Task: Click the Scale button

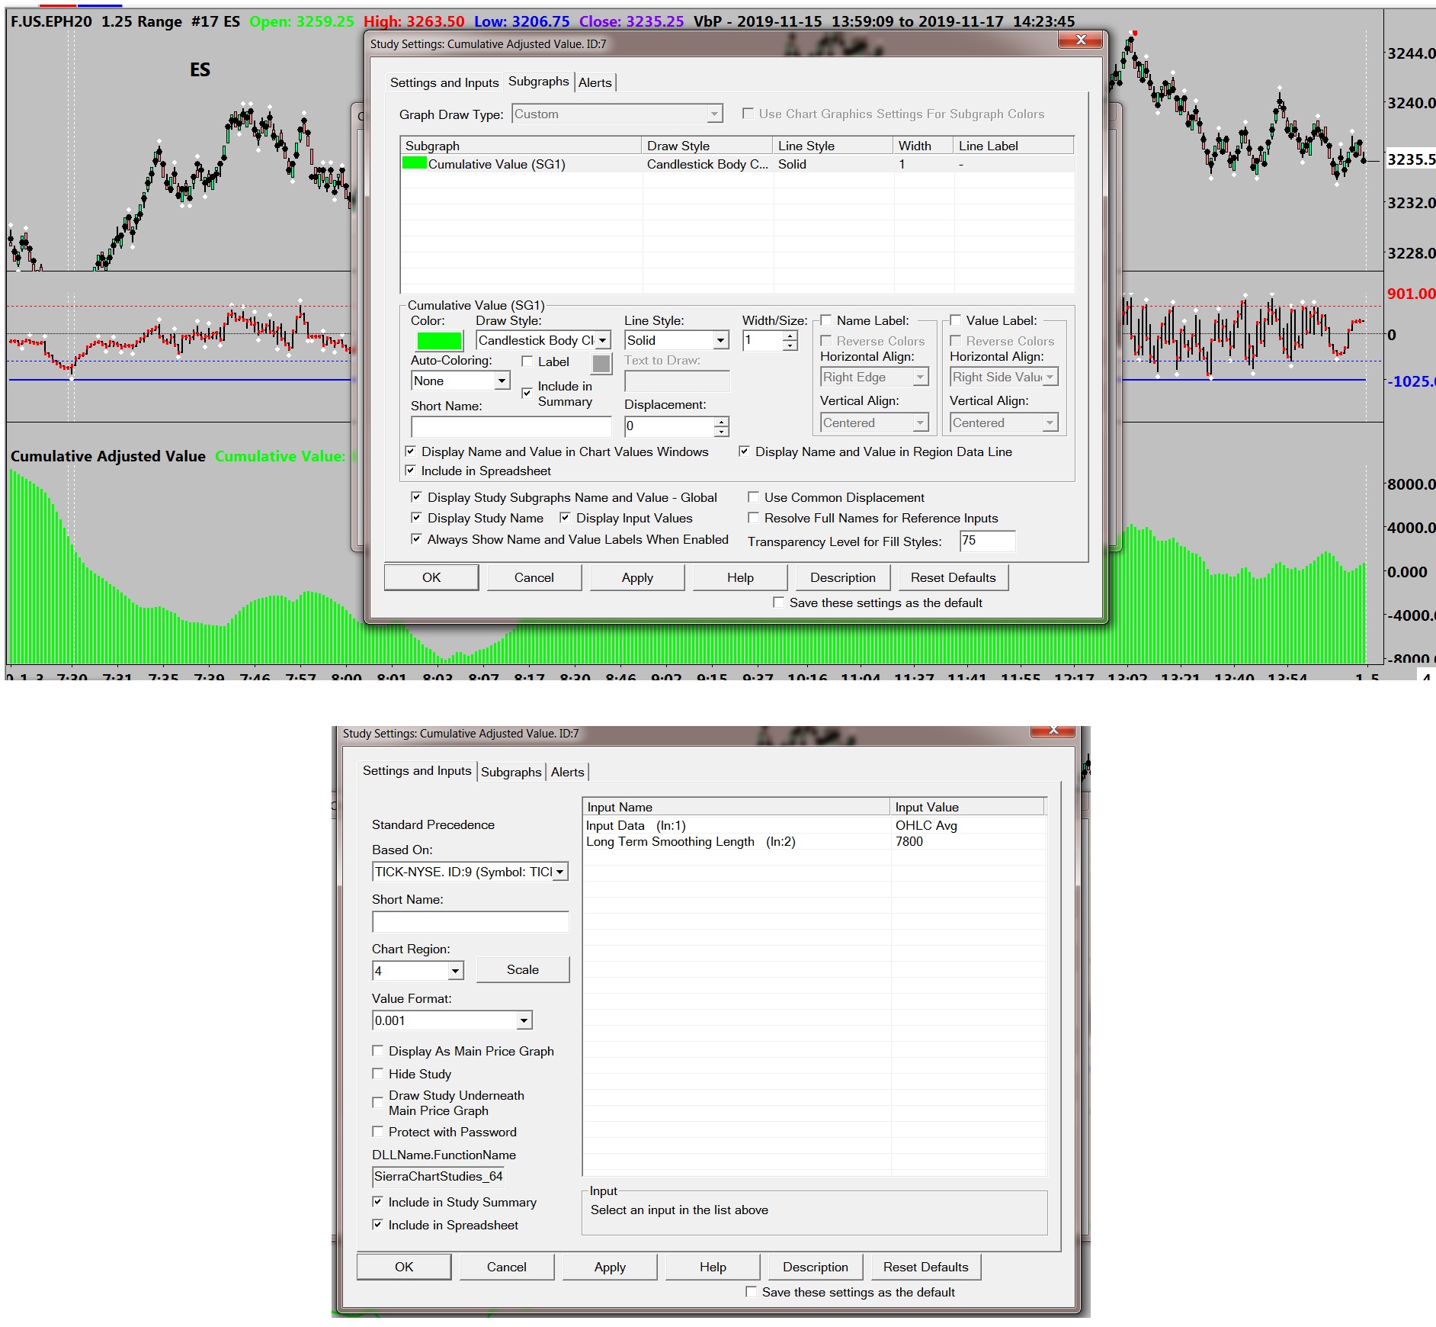Action: (523, 969)
